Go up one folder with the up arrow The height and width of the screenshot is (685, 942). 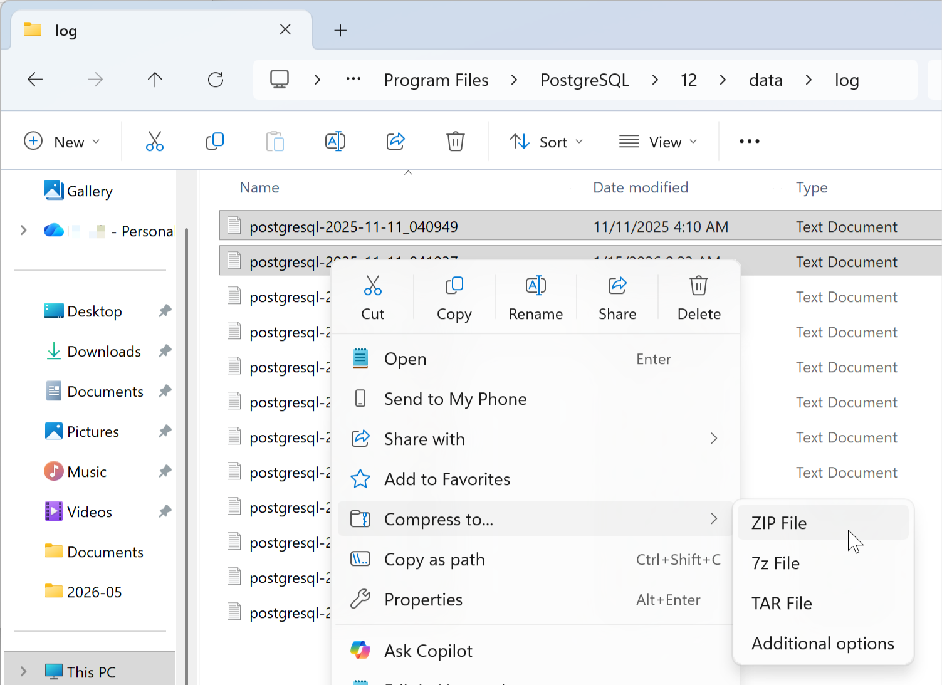point(155,80)
